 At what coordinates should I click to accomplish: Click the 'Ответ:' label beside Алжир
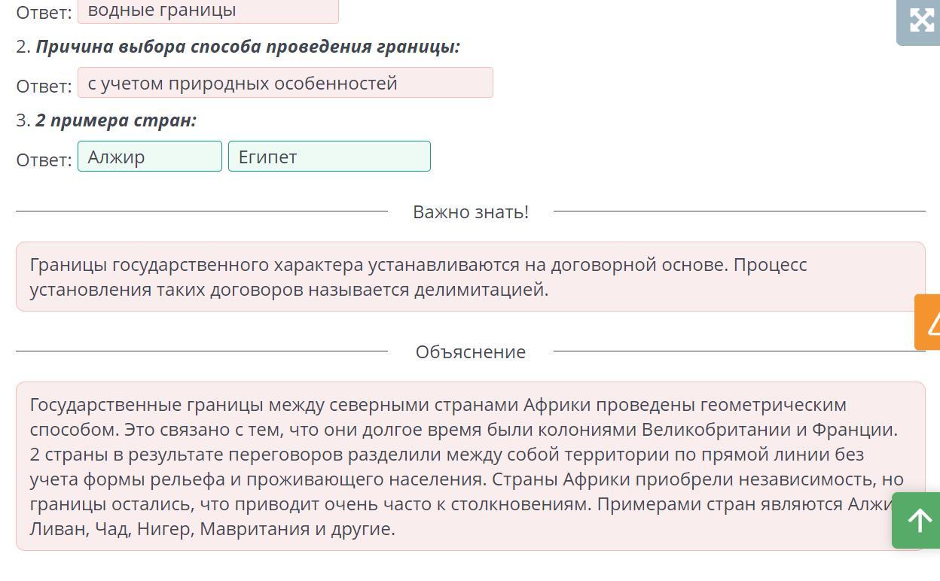(44, 160)
